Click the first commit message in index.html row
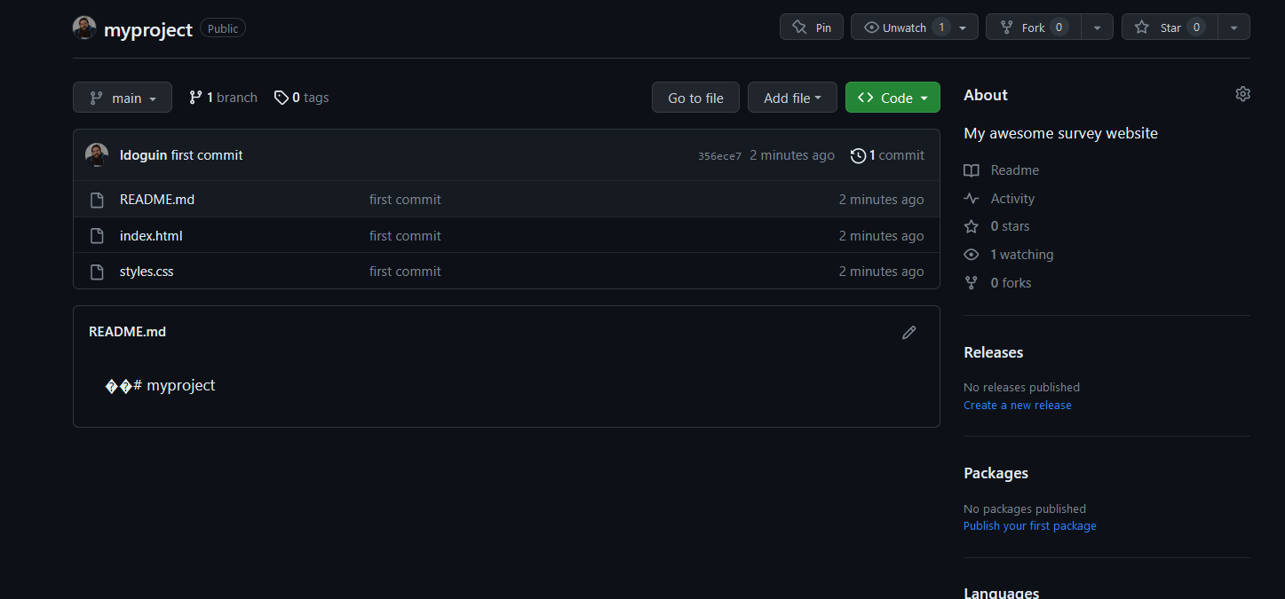The width and height of the screenshot is (1285, 599). point(405,236)
